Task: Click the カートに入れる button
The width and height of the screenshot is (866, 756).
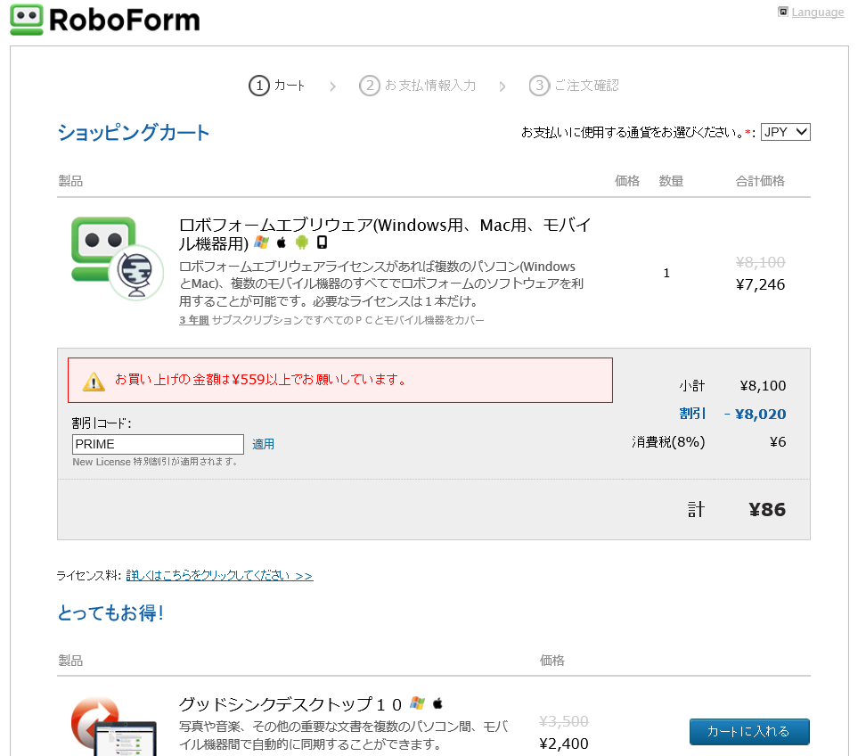Action: pos(749,732)
